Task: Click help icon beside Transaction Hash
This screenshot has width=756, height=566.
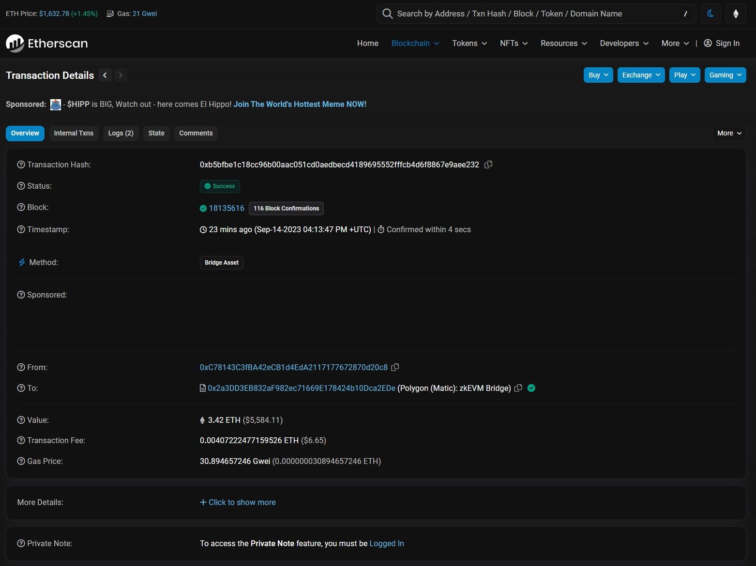Action: pyautogui.click(x=21, y=164)
